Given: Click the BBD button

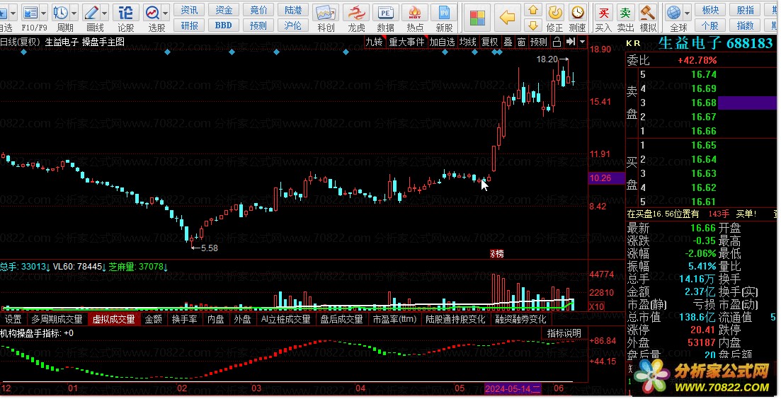Looking at the screenshot, I should [224, 25].
